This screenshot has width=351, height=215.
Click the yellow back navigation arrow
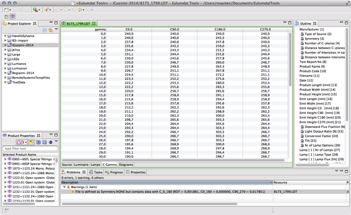click(x=80, y=10)
